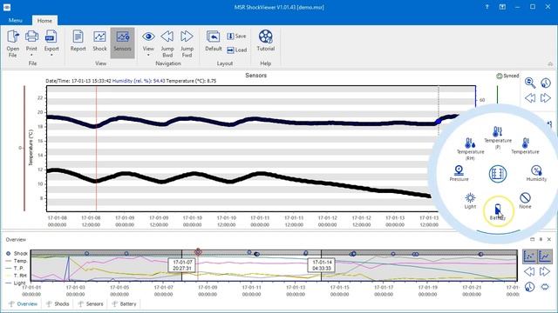Collapse the ribbon with the small arrow

click(x=550, y=63)
